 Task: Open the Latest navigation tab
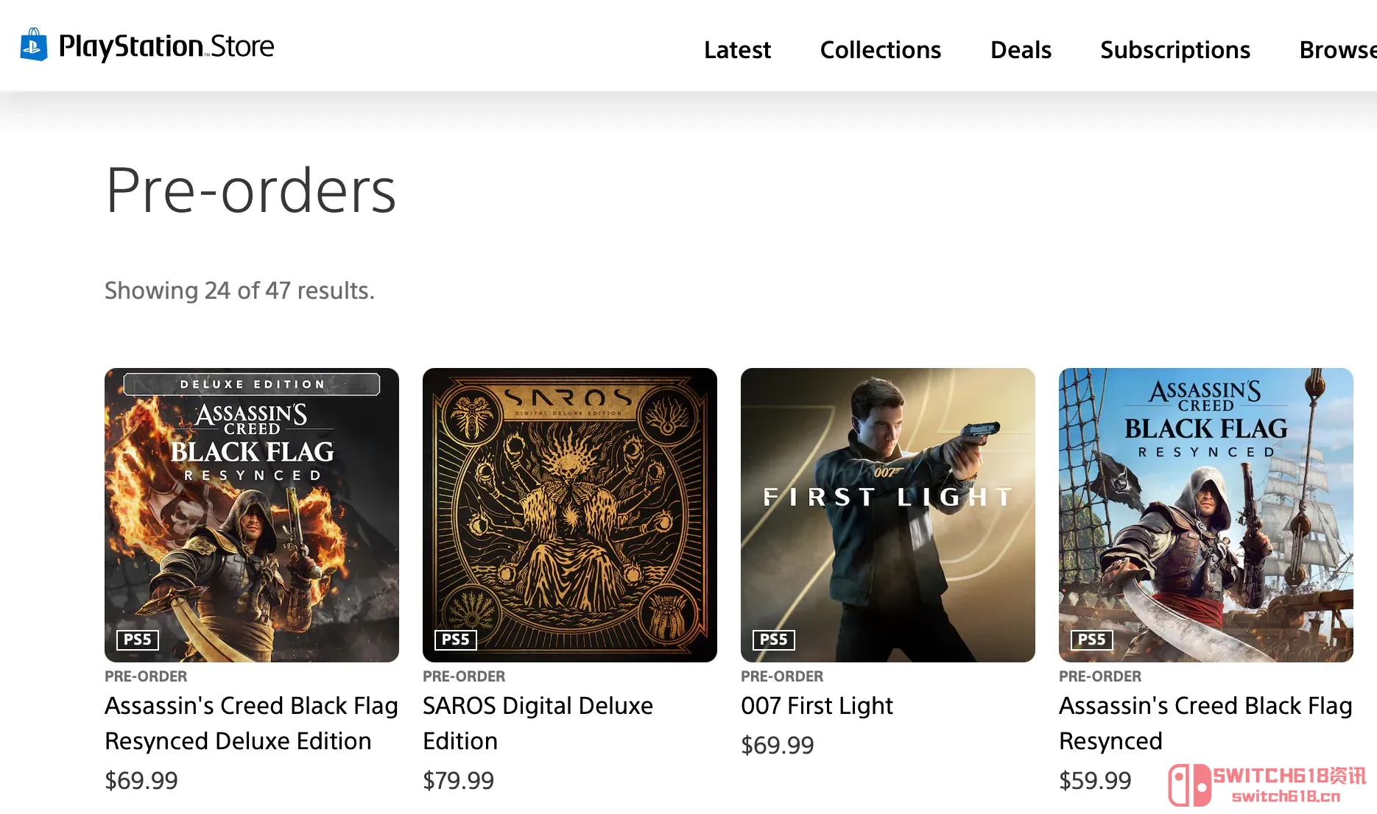coord(737,50)
